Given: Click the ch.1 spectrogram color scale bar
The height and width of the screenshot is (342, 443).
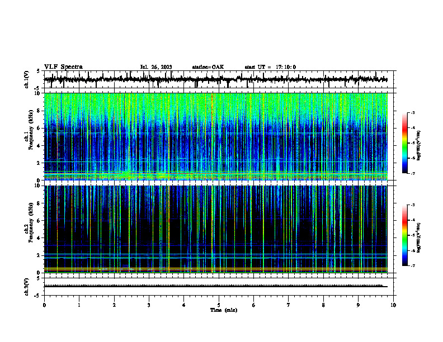Looking at the screenshot, I should (x=405, y=143).
